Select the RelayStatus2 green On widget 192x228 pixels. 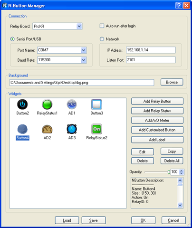pyautogui.click(x=96, y=129)
